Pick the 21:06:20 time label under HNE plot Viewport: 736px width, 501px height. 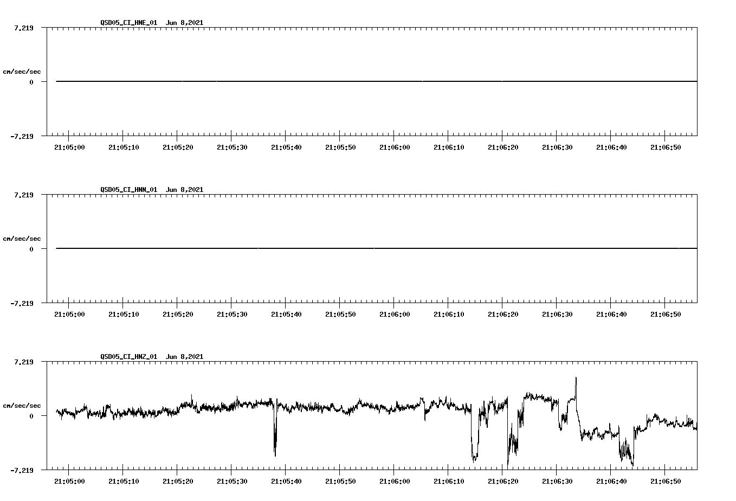[x=503, y=147]
